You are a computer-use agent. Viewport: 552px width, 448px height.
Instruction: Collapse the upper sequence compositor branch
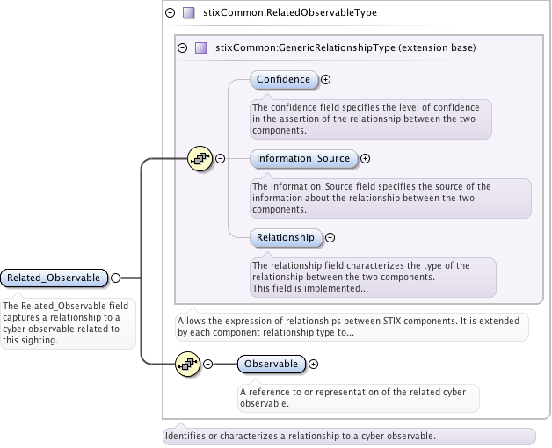coord(220,159)
